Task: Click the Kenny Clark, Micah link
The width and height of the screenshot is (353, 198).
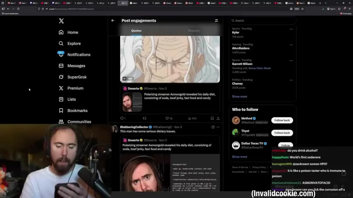Action: (260, 68)
